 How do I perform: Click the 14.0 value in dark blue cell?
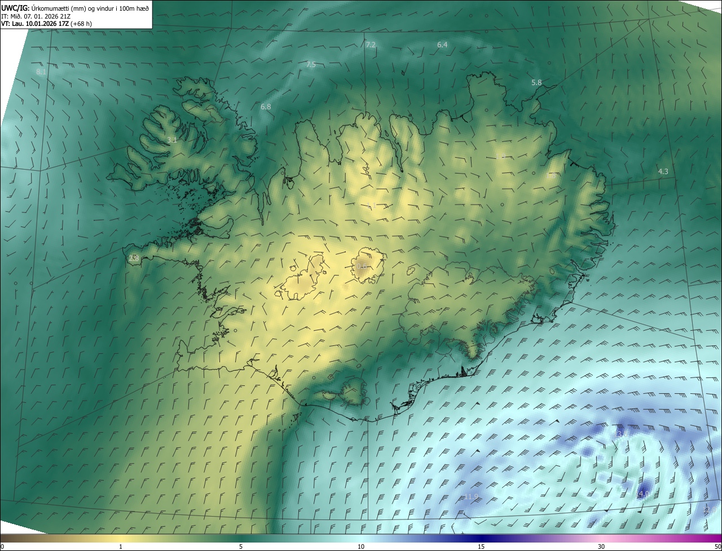pyautogui.click(x=643, y=495)
